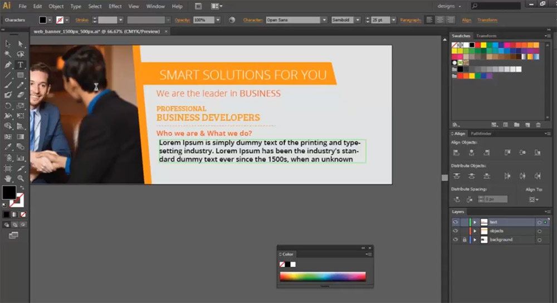Select the Pen tool
This screenshot has height=303, width=557.
pyautogui.click(x=8, y=65)
